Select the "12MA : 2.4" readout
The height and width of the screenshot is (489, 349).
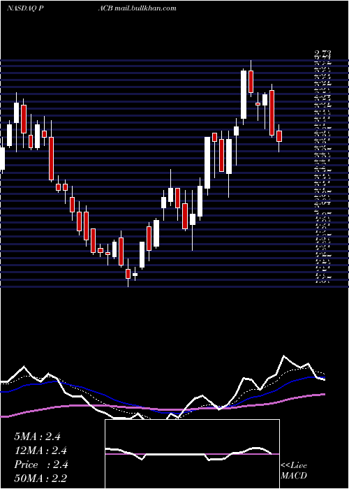click(40, 451)
